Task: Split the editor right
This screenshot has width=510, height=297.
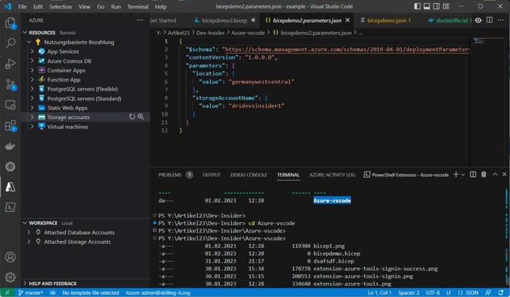Action: (489, 20)
